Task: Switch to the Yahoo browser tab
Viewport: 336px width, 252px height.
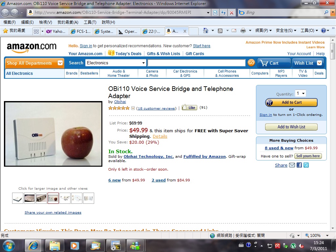Action: 57,31
